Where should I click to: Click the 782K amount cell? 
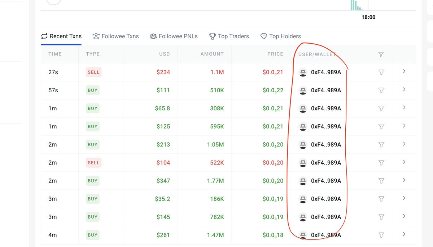(x=216, y=217)
